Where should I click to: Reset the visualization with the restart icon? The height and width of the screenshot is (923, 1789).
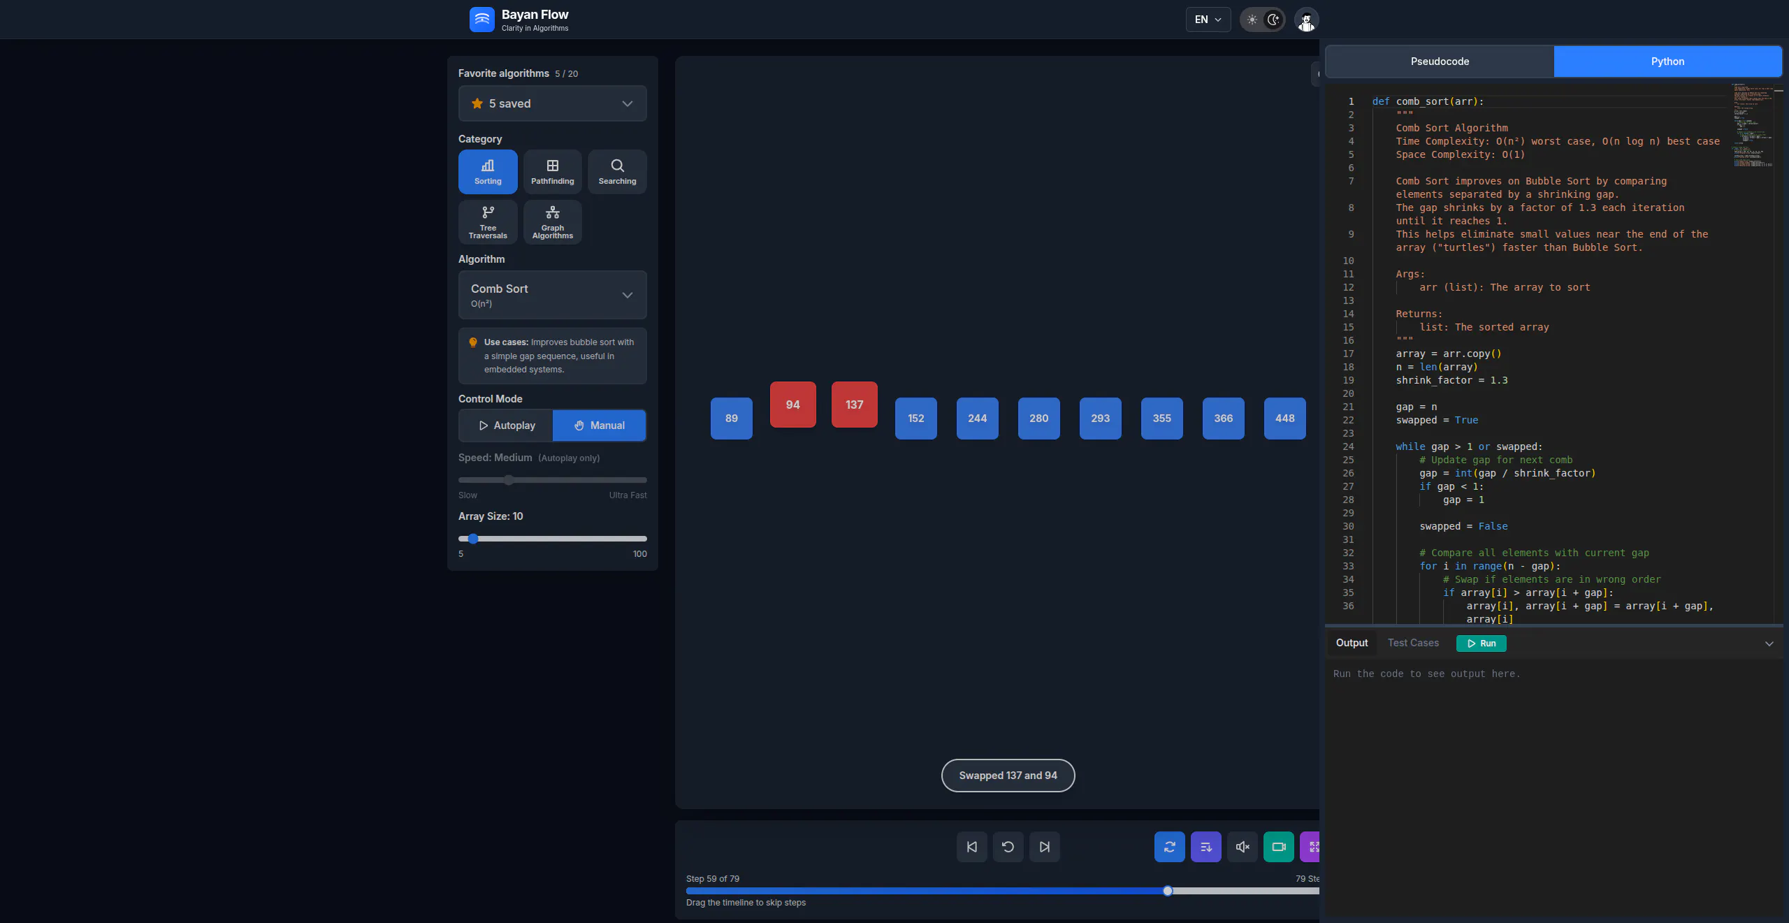[x=1008, y=847]
